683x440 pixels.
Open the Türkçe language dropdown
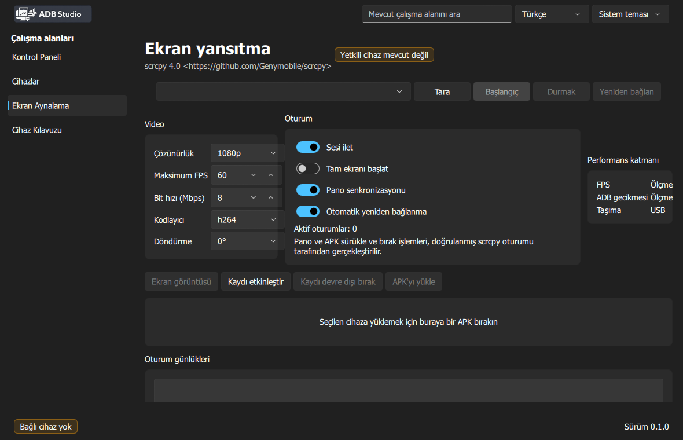pos(552,14)
